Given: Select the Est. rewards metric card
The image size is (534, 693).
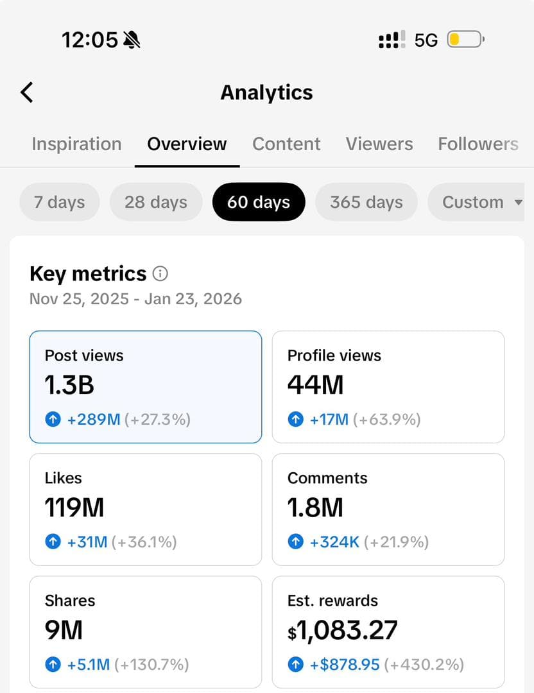Looking at the screenshot, I should [x=388, y=632].
